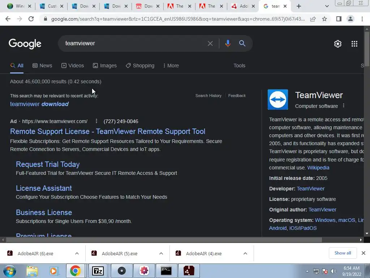This screenshot has width=370, height=278.
Task: Open the Developer TeamViewer link
Action: tap(310, 189)
